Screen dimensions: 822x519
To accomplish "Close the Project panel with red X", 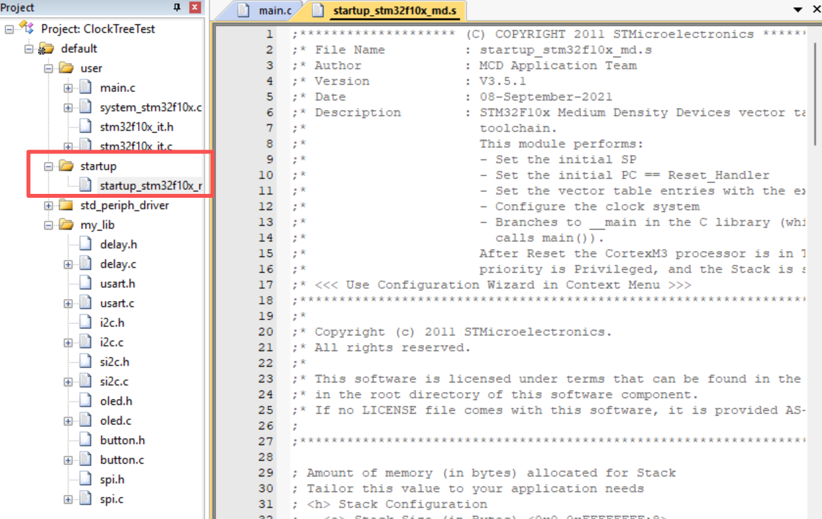I will [x=195, y=8].
